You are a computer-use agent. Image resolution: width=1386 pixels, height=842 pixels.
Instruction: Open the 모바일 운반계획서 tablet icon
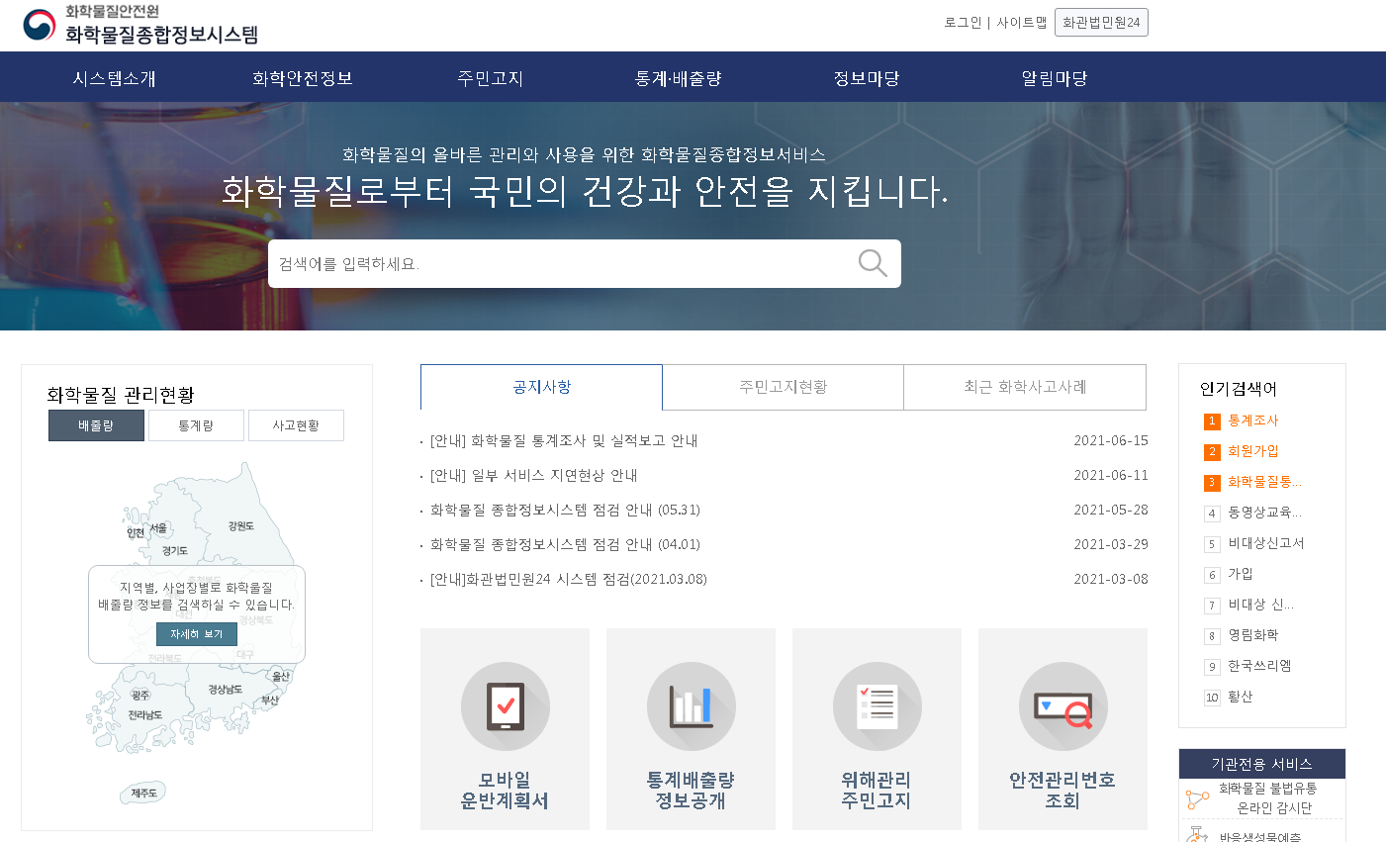click(506, 706)
